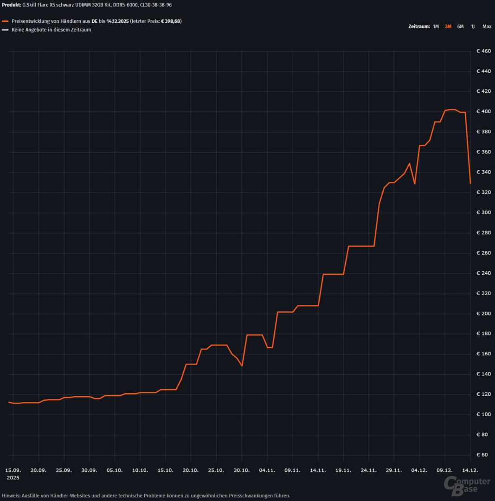This screenshot has height=501, width=495.
Task: Choose the 6M time range
Action: (x=460, y=26)
